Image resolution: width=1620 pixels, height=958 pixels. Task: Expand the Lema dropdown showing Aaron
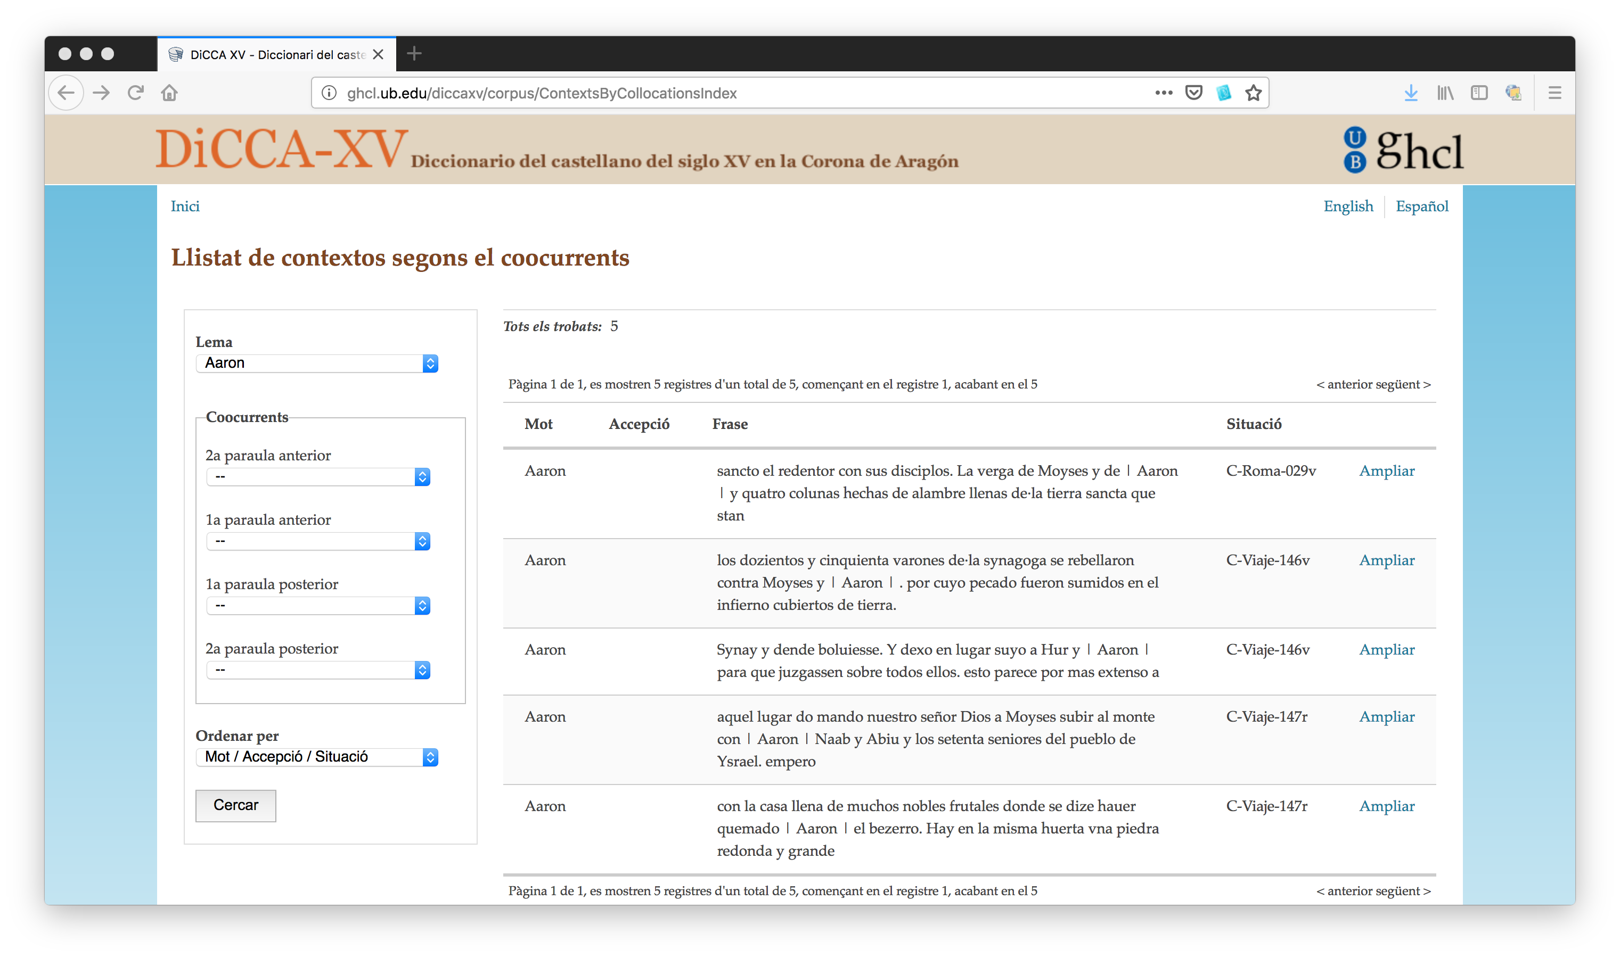(316, 364)
